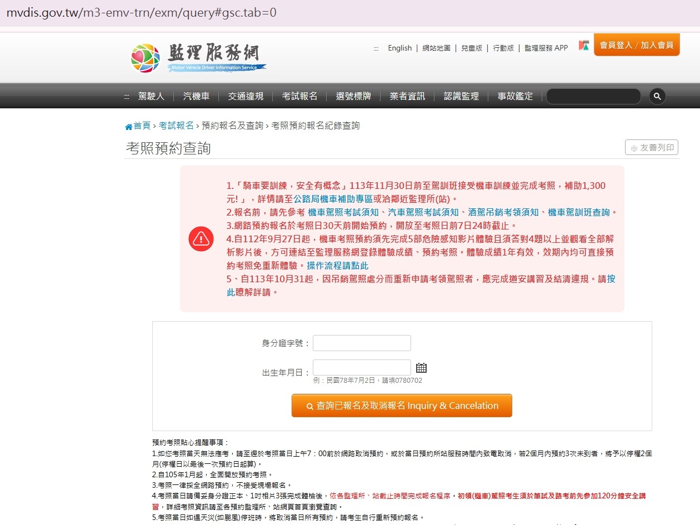
Task: Click the search magnifier icon in navigation bar
Action: point(657,96)
